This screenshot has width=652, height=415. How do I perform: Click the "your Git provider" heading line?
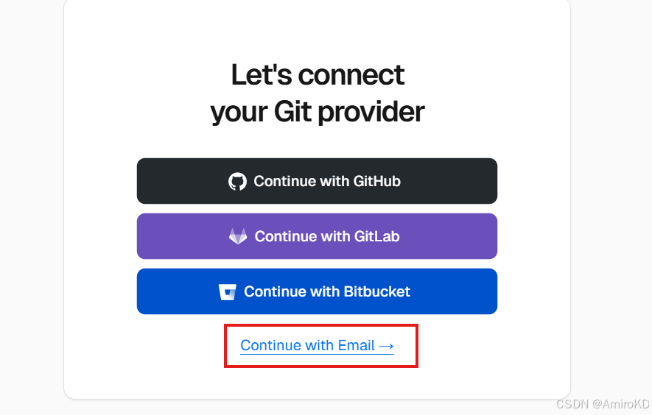[318, 113]
